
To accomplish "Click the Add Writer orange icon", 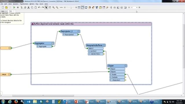I will coord(93,8).
